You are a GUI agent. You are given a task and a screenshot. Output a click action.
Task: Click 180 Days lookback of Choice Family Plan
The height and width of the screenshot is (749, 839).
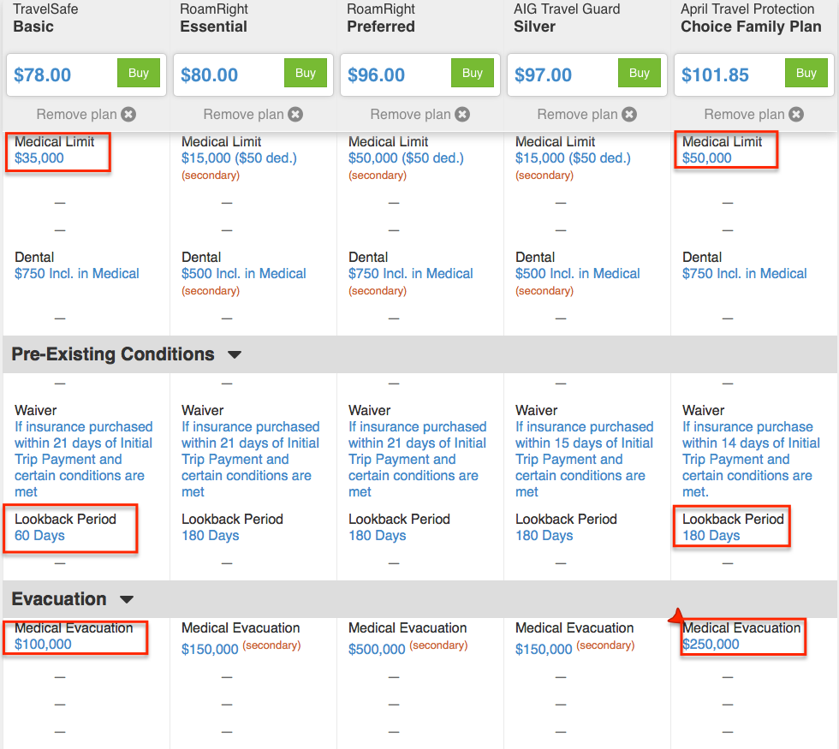click(x=711, y=536)
